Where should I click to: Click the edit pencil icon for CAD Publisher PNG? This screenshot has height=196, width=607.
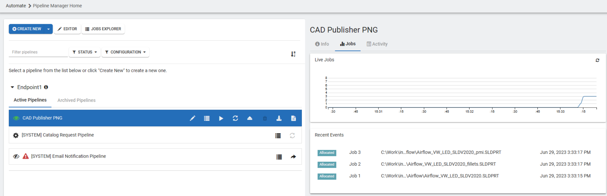tap(192, 118)
